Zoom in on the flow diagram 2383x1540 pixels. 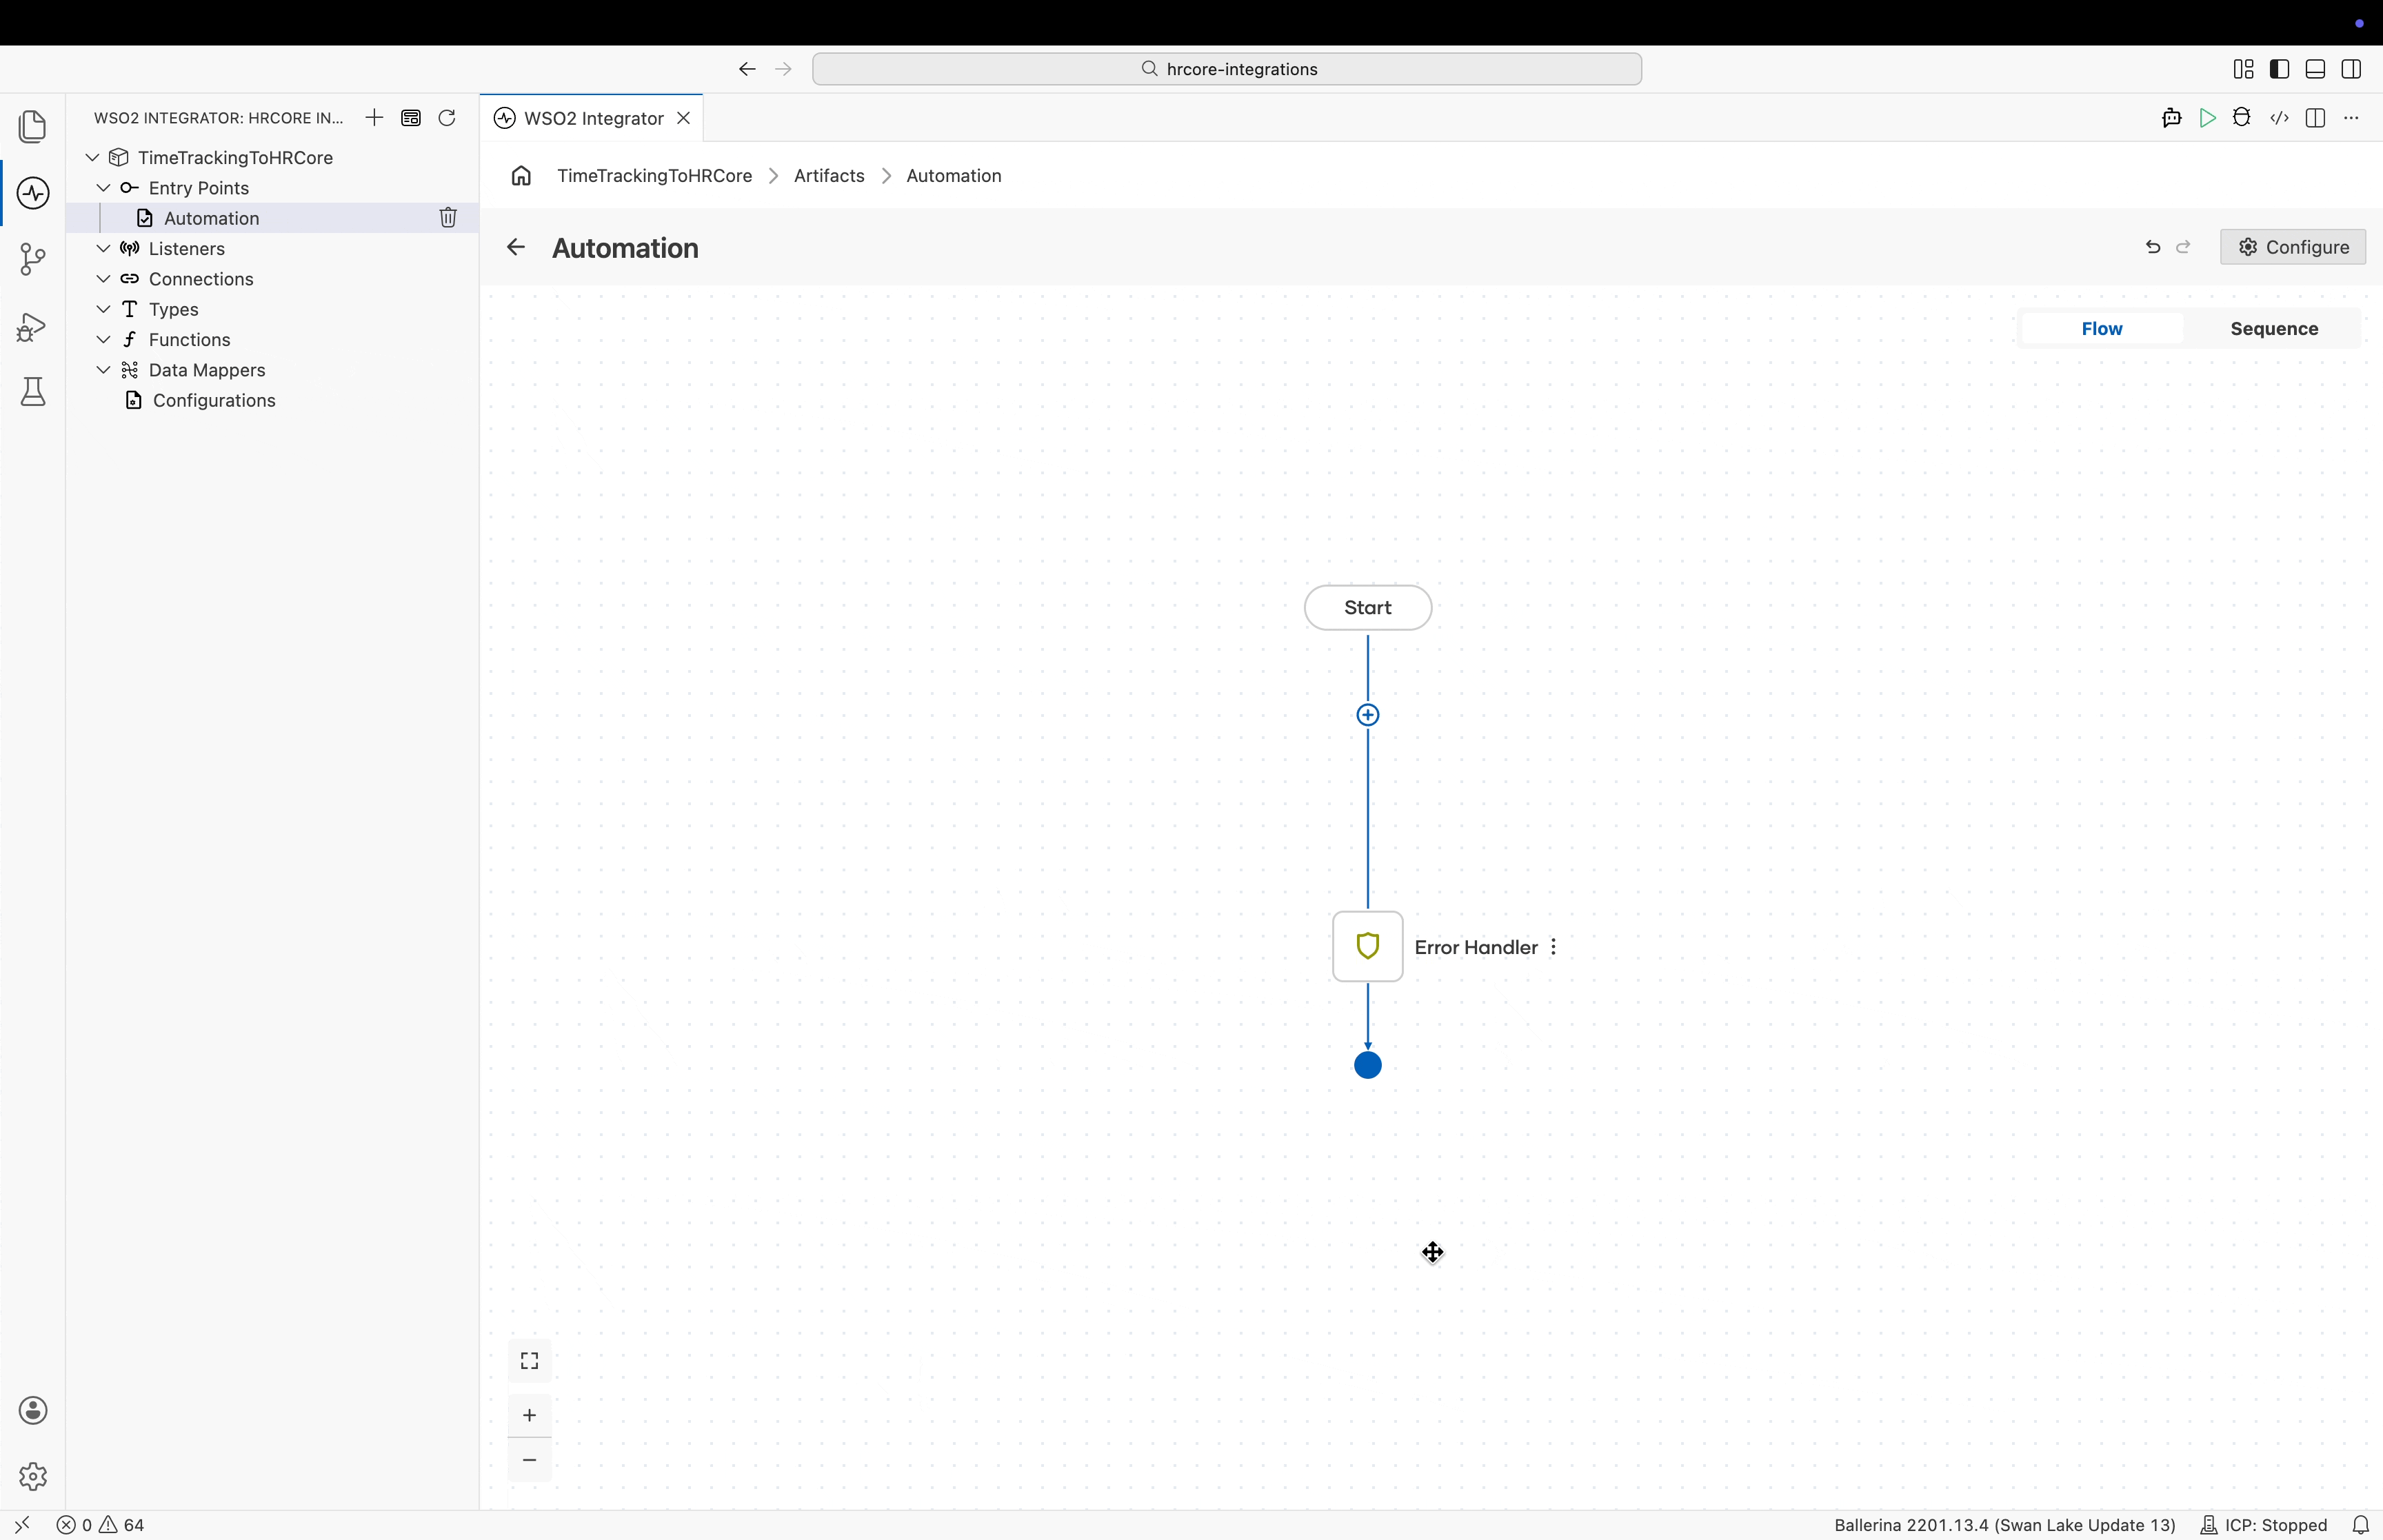(x=530, y=1415)
